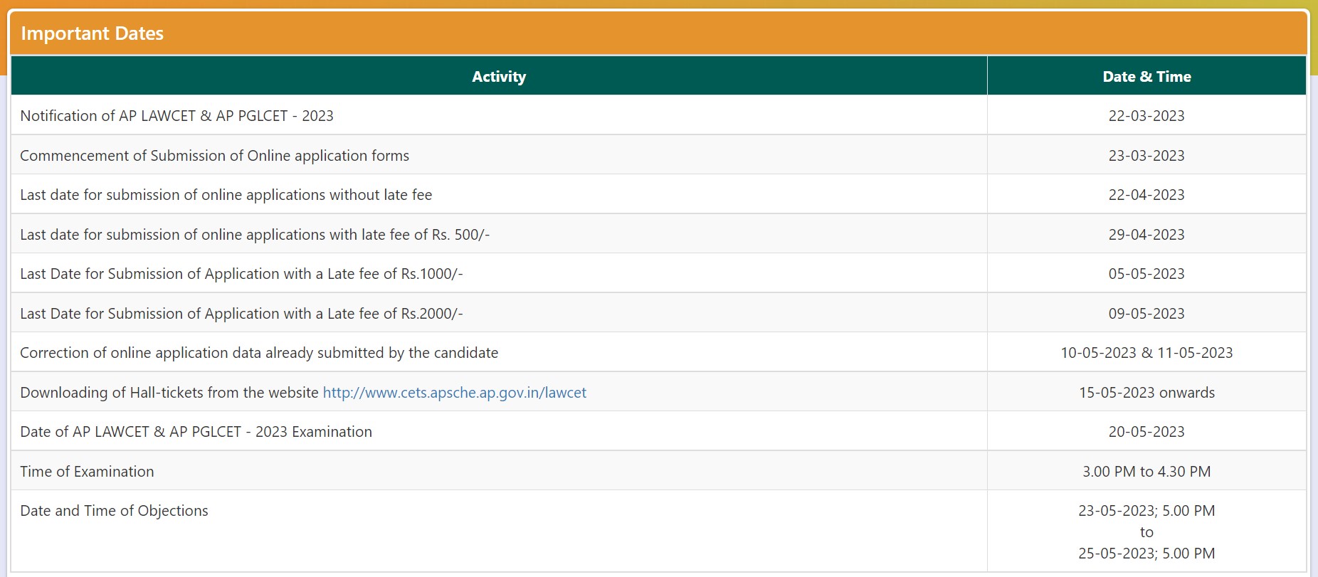Image resolution: width=1318 pixels, height=577 pixels.
Task: Select Commencement of Submission of Online application text
Action: pyautogui.click(x=214, y=156)
